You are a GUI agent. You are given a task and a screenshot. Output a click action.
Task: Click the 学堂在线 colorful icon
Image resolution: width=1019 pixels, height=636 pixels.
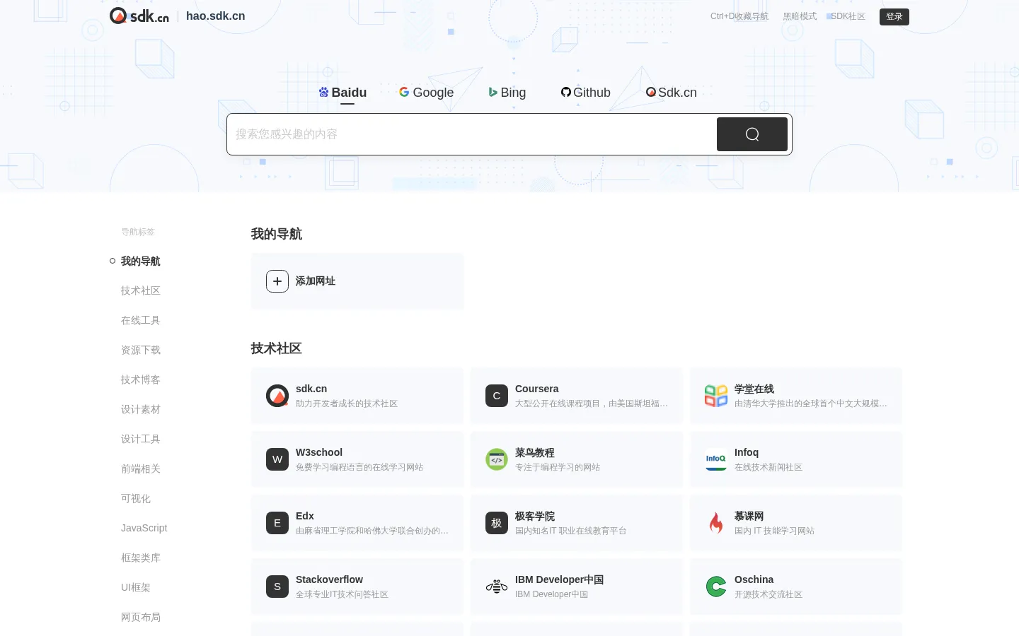(x=716, y=396)
